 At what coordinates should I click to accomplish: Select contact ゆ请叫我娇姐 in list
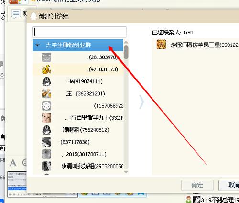[78, 166]
